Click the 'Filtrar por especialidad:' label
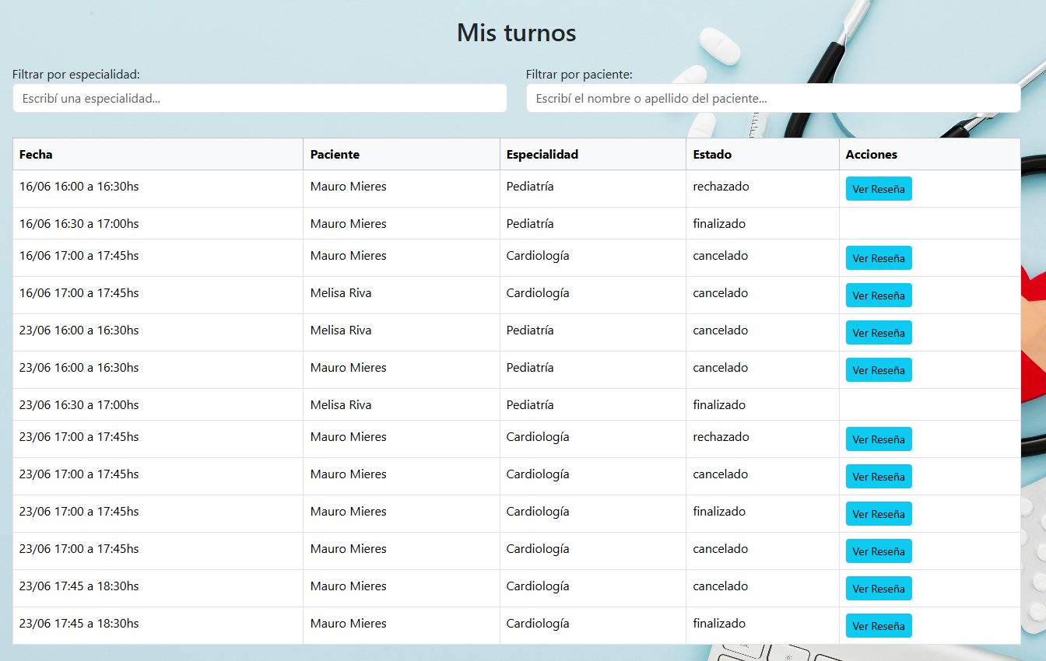 76,75
